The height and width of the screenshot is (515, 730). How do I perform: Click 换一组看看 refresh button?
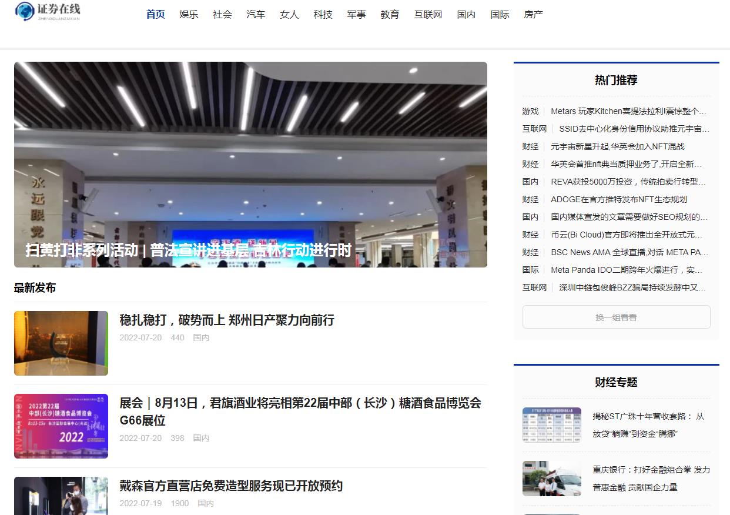616,317
